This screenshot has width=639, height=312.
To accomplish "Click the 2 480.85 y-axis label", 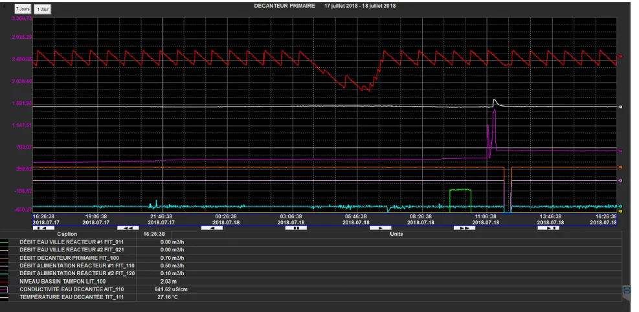I will click(22, 59).
